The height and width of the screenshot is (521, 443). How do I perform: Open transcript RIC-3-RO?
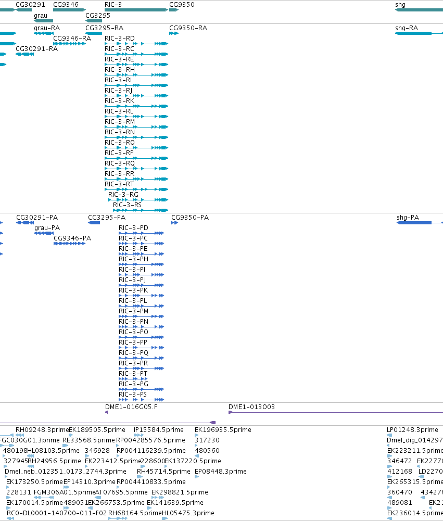(x=136, y=148)
